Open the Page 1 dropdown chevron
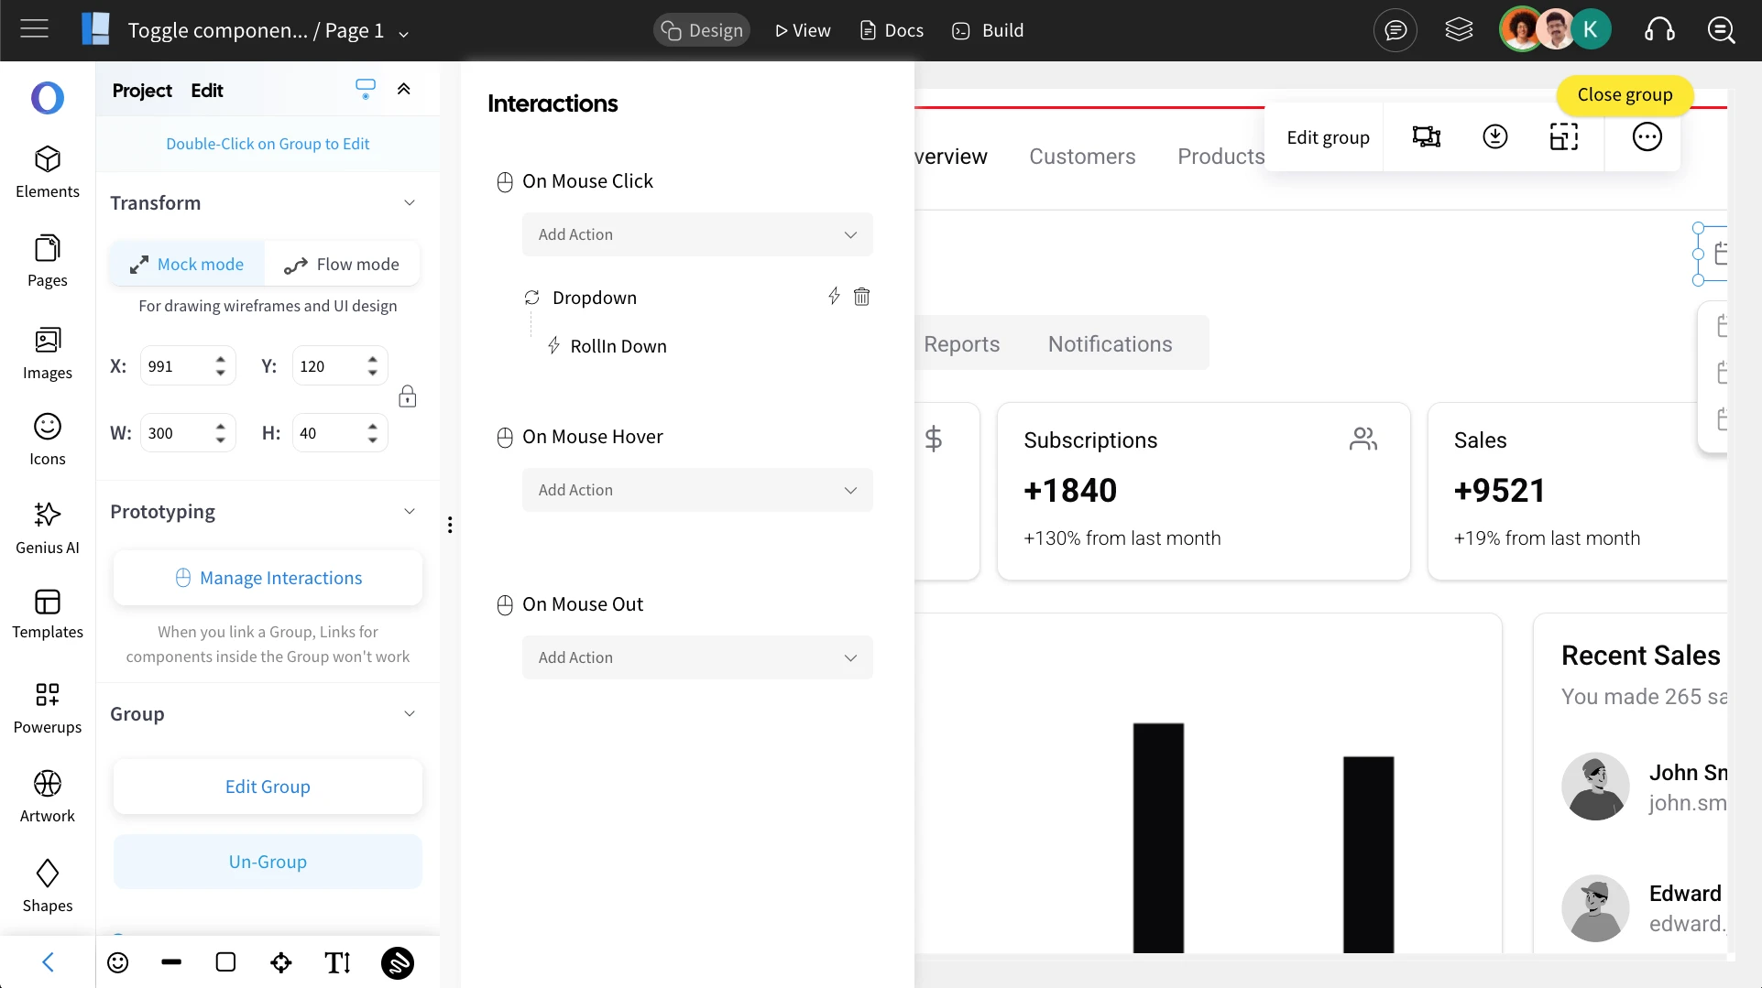Image resolution: width=1762 pixels, height=988 pixels. [x=403, y=34]
